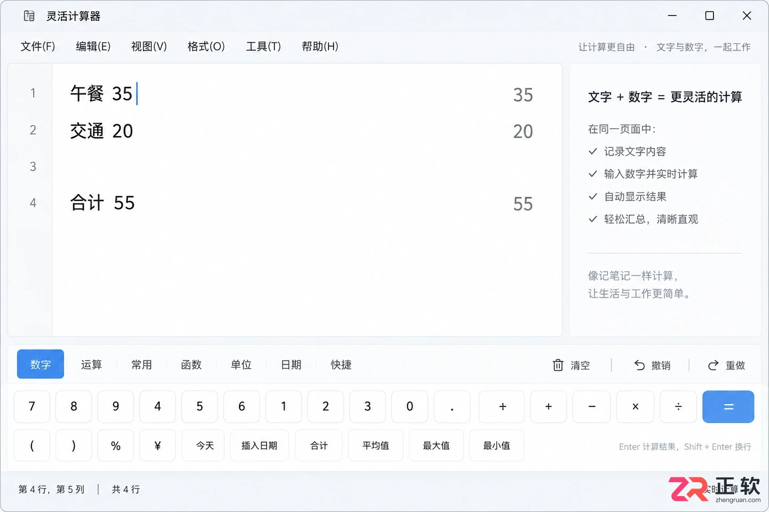Click the "记录文字内容" item in side panel
Screen dimensions: 769x512
[635, 151]
